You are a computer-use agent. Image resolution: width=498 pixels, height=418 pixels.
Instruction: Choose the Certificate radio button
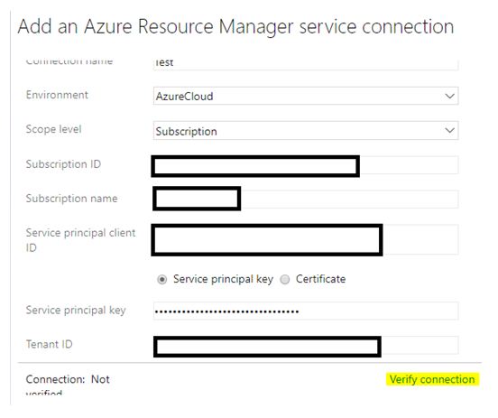(x=285, y=279)
